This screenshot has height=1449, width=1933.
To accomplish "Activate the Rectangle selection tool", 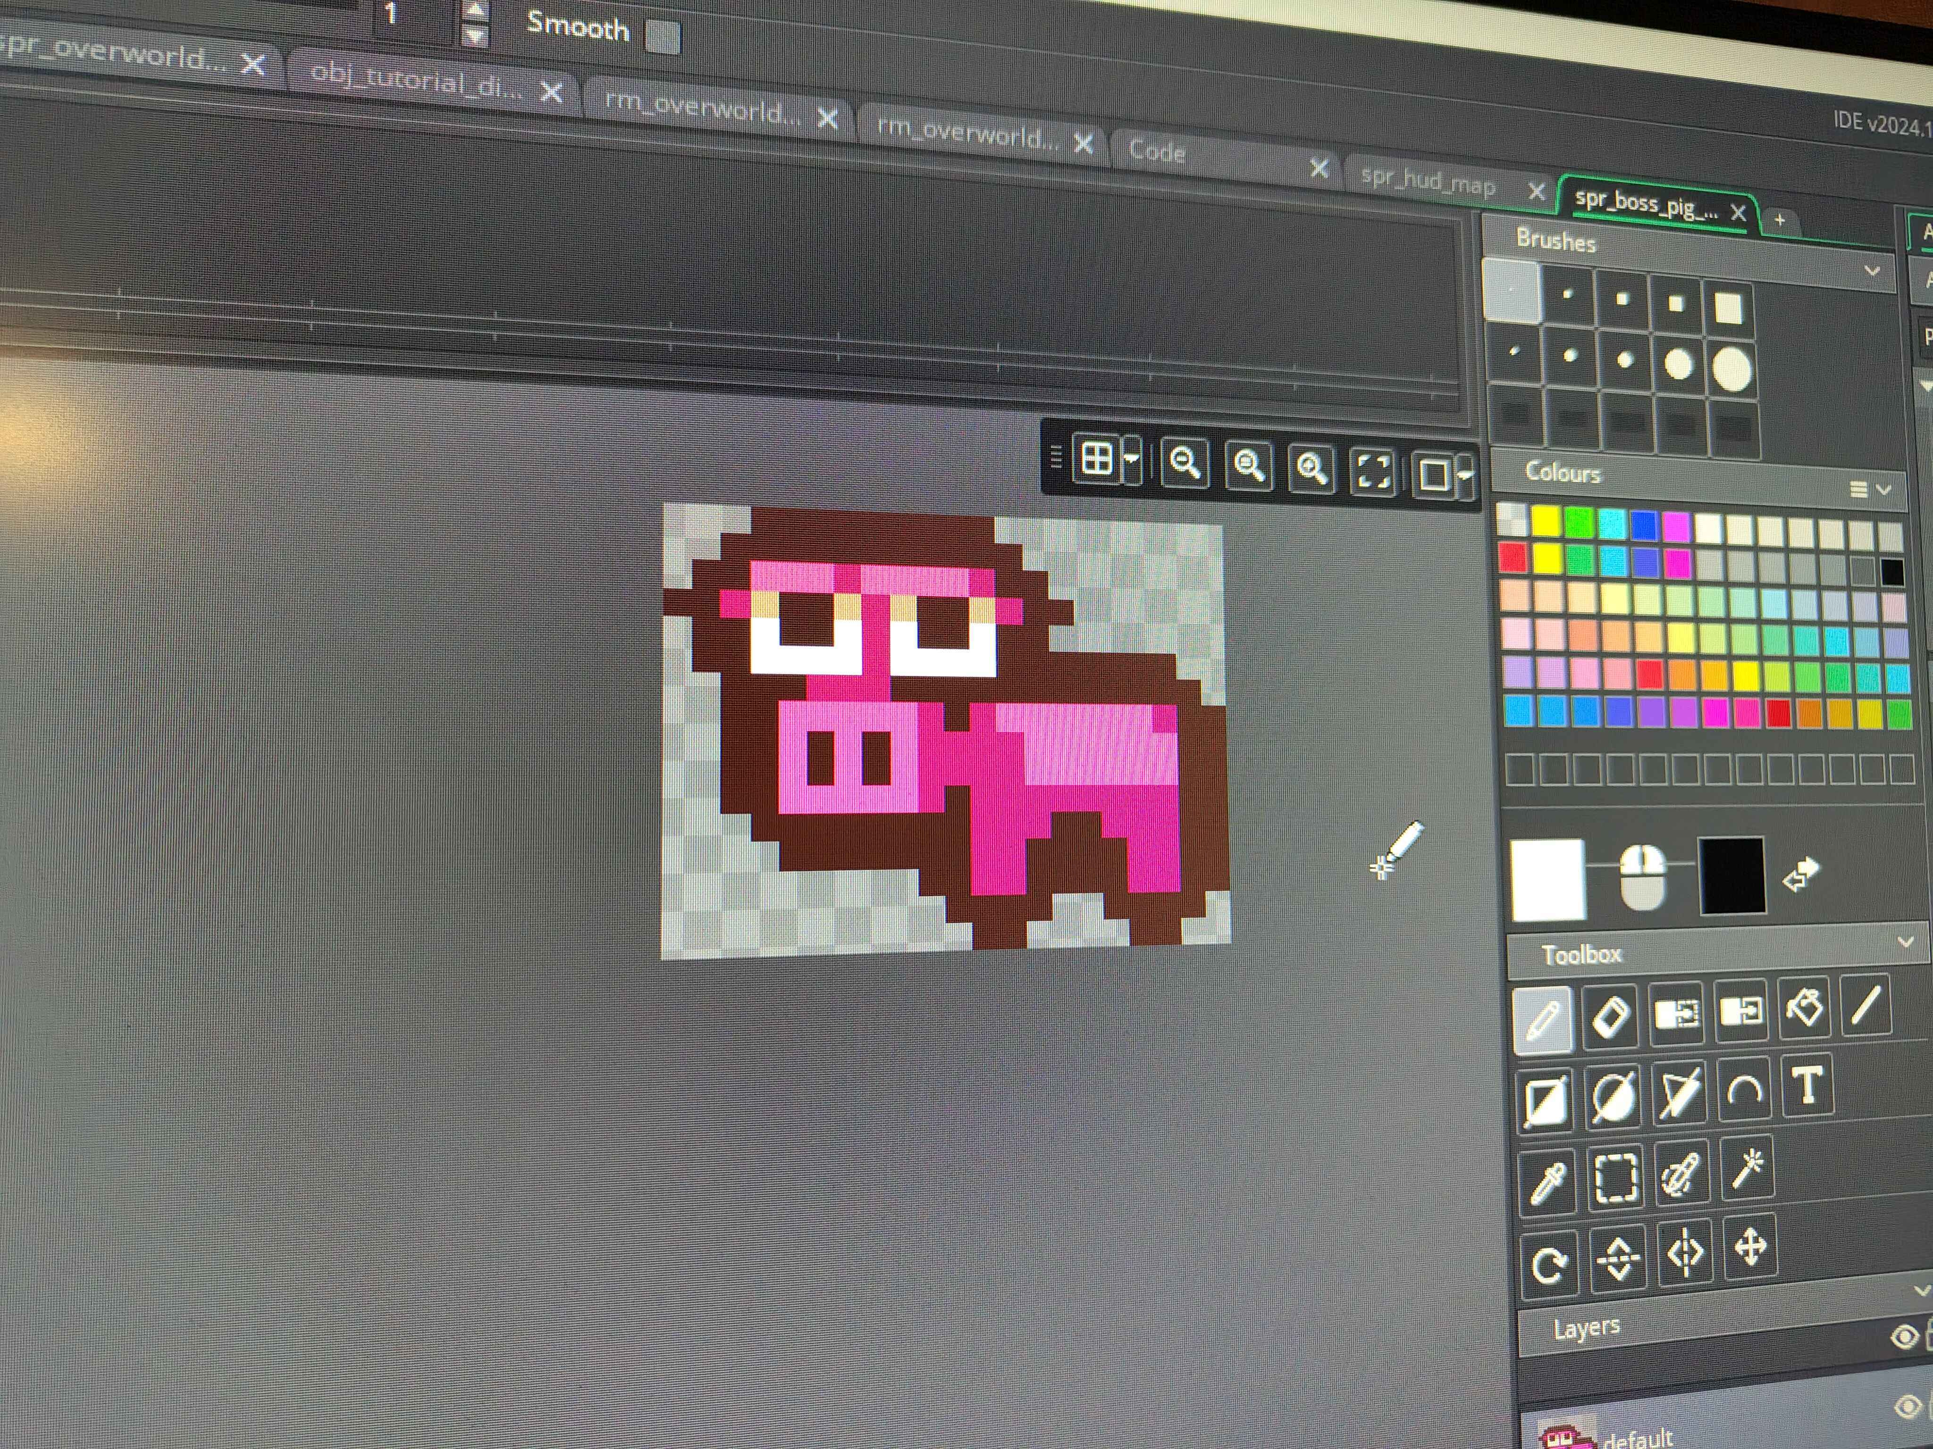I will coord(1615,1178).
